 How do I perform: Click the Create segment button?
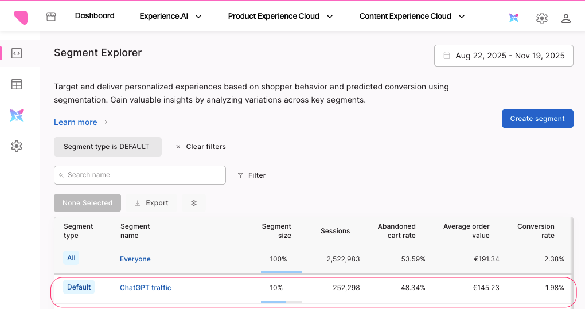(x=537, y=119)
